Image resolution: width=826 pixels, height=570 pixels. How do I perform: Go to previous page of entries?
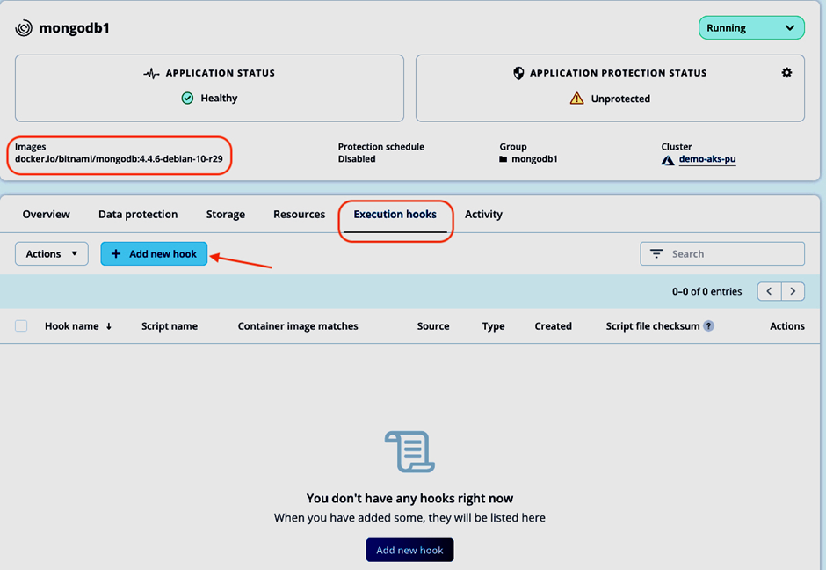[769, 291]
